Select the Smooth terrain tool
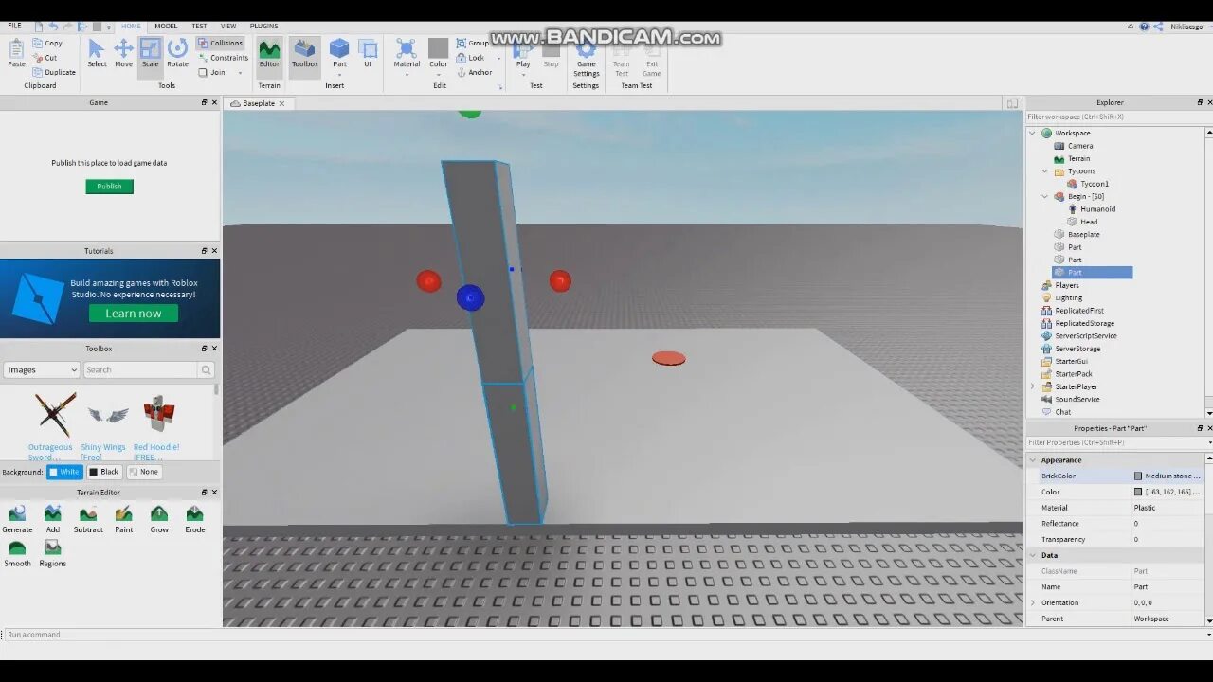The image size is (1213, 682). (17, 553)
